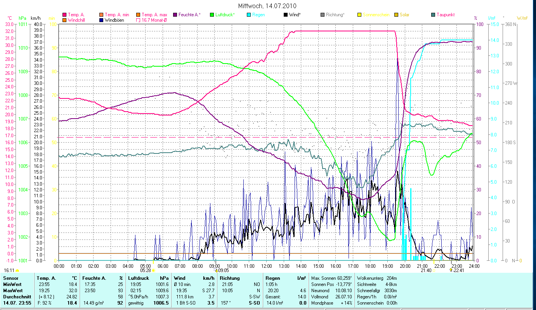Click the chart title Mittwoch, 14.07.2010
This screenshot has width=536, height=310.
point(268,6)
